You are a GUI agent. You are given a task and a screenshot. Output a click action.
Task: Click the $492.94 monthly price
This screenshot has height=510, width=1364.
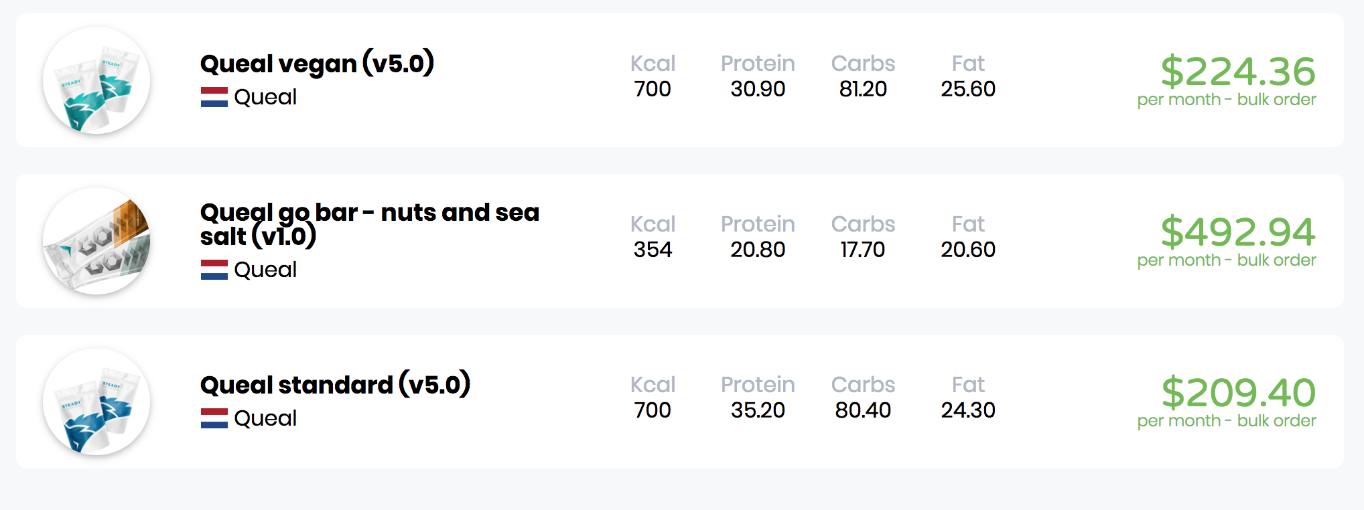coord(1238,232)
